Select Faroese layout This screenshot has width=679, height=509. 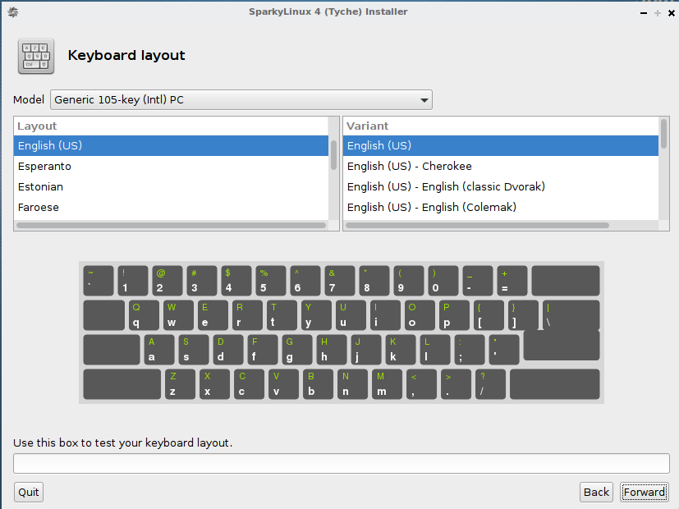pyautogui.click(x=171, y=208)
